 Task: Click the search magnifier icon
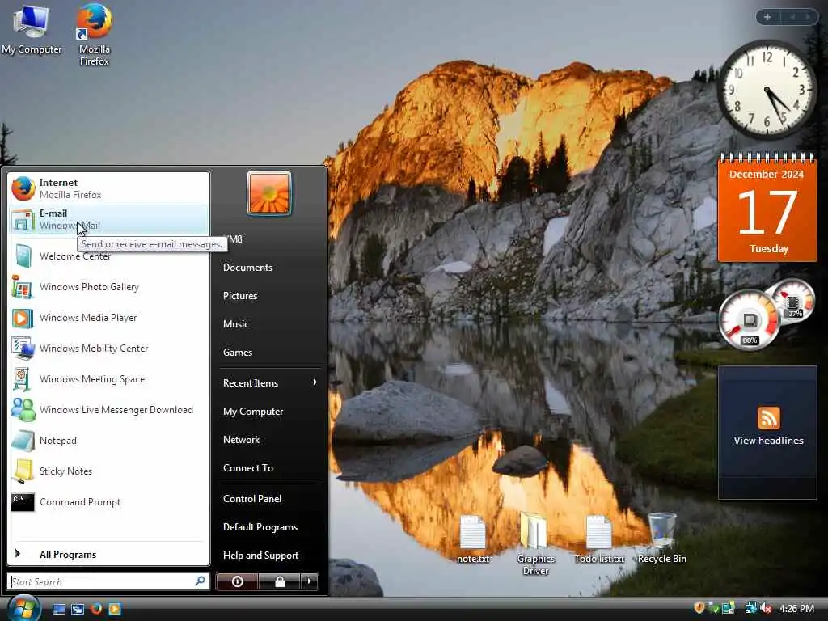click(201, 581)
